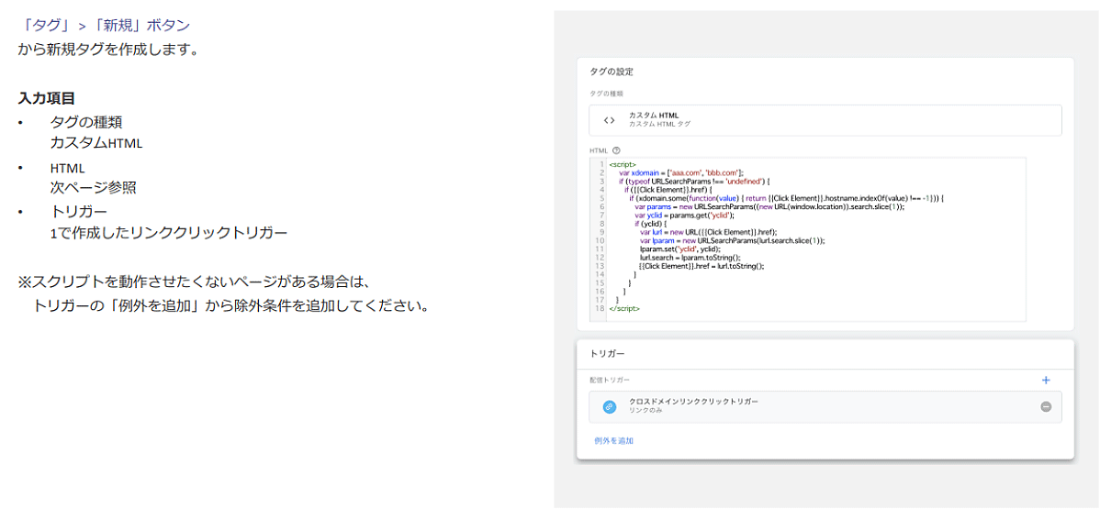This screenshot has width=1100, height=509.
Task: Open the カスタム HTML tag type selector
Action: pos(825,120)
